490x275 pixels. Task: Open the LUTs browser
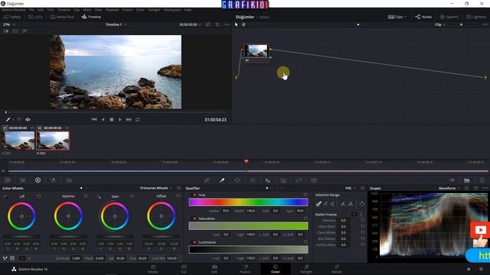[35, 17]
